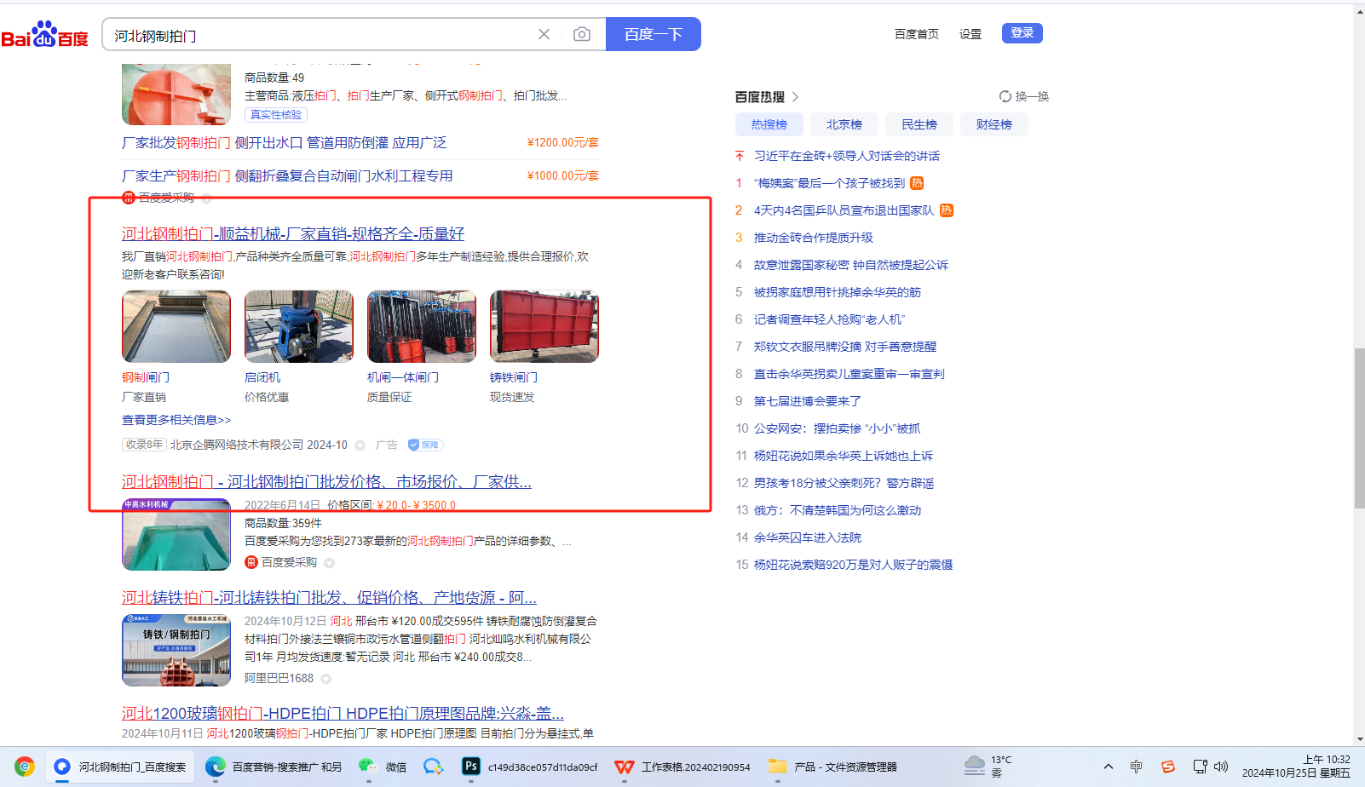Image resolution: width=1365 pixels, height=787 pixels.
Task: Open hot search 公安网安：摆拍卖惨“小小”被抓
Action: (x=837, y=428)
